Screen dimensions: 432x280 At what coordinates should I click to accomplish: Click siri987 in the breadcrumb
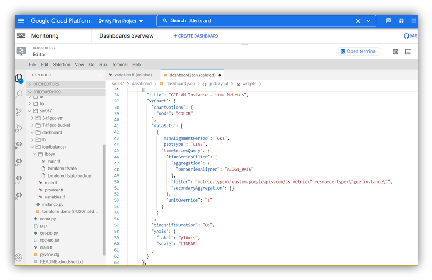pyautogui.click(x=118, y=84)
